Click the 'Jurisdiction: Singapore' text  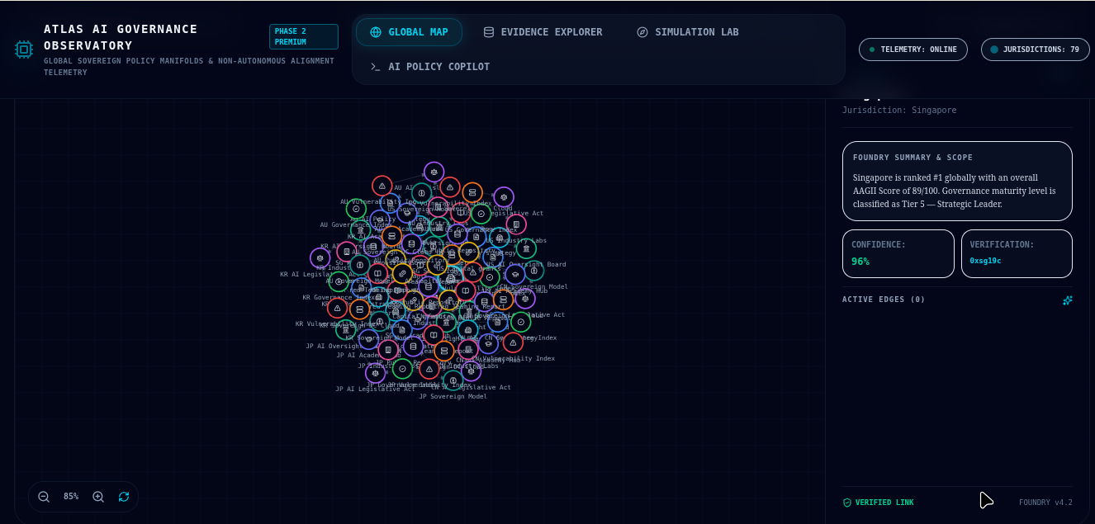click(899, 110)
